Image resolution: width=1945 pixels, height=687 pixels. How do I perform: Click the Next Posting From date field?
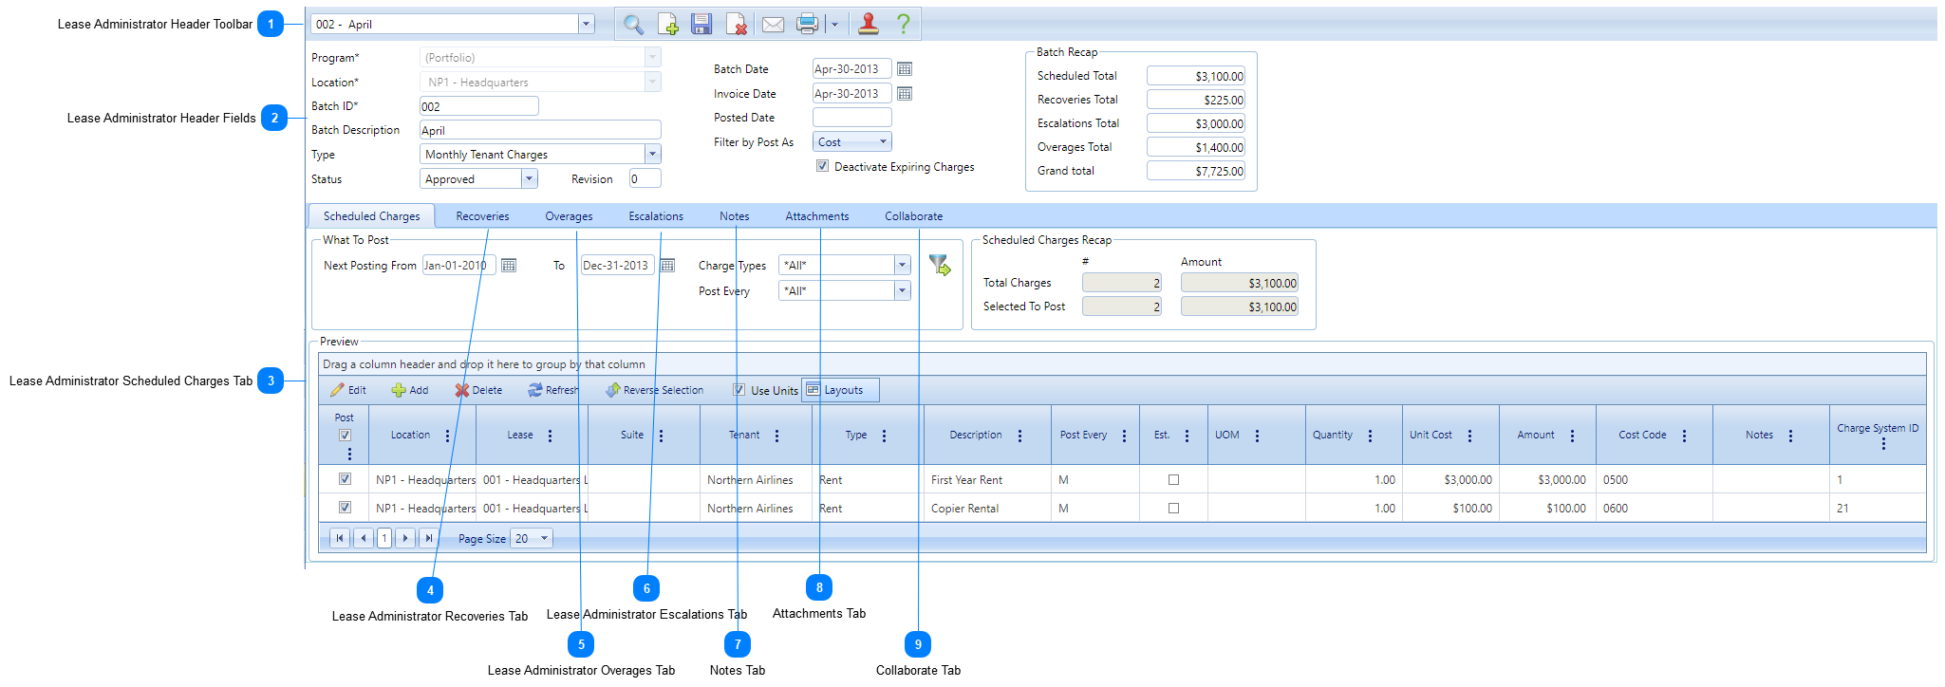(458, 266)
